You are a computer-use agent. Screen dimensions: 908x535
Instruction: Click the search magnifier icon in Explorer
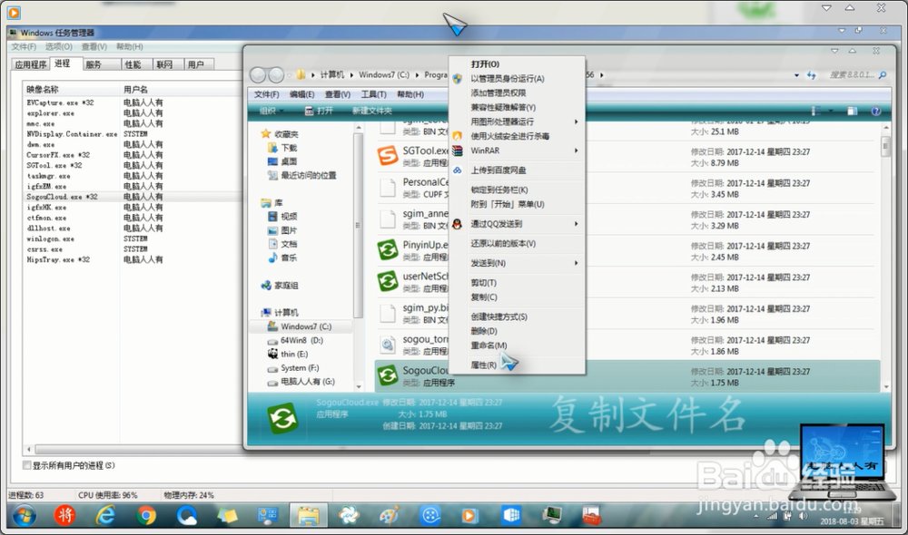pos(883,75)
